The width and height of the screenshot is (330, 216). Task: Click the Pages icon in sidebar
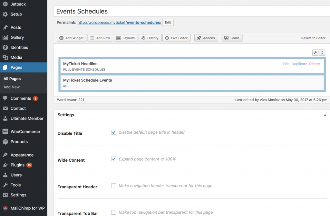(5, 67)
